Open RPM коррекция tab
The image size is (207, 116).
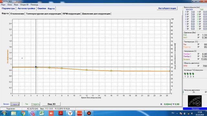71,14
